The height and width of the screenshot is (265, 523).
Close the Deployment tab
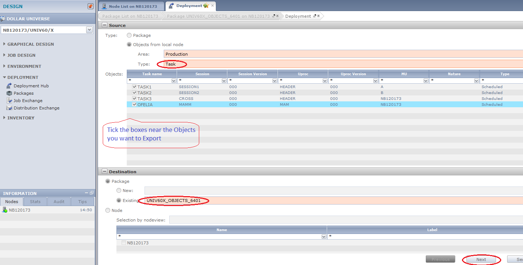213,6
